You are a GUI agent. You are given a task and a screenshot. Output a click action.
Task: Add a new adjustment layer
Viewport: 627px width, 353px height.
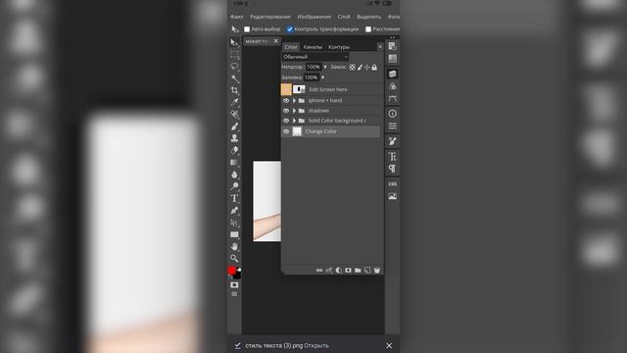[338, 271]
